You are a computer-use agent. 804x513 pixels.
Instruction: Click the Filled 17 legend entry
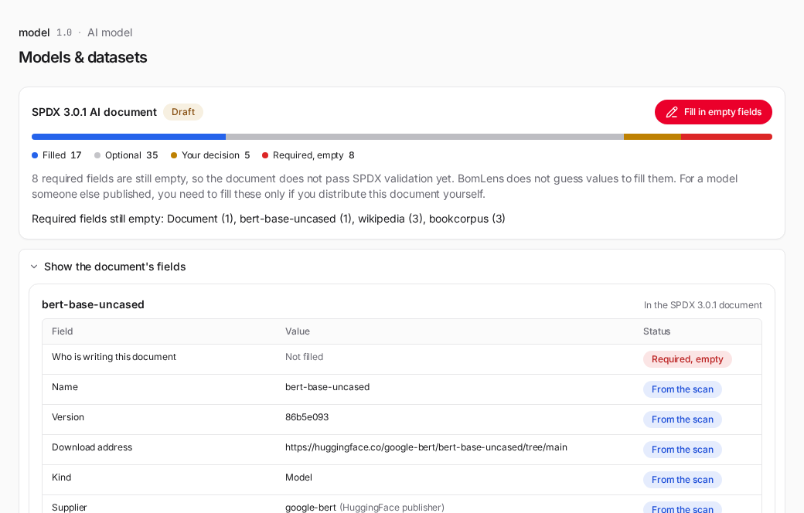(x=56, y=155)
